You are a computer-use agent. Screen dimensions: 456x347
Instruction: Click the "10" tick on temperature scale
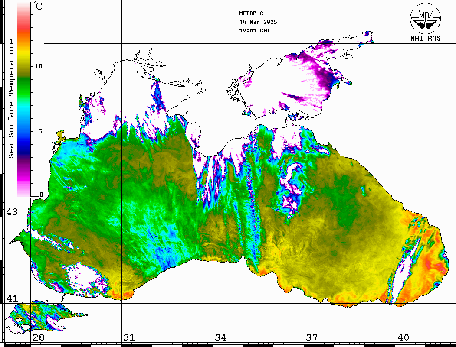(x=38, y=66)
